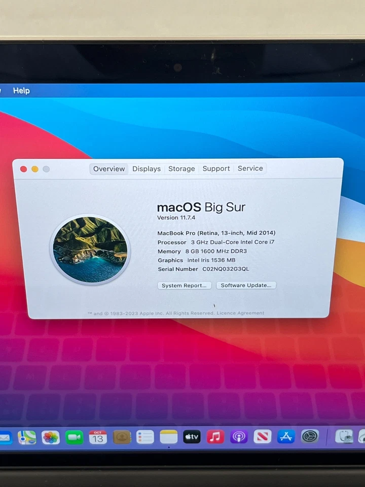Select the Overview tab
The image size is (365, 487).
(109, 169)
